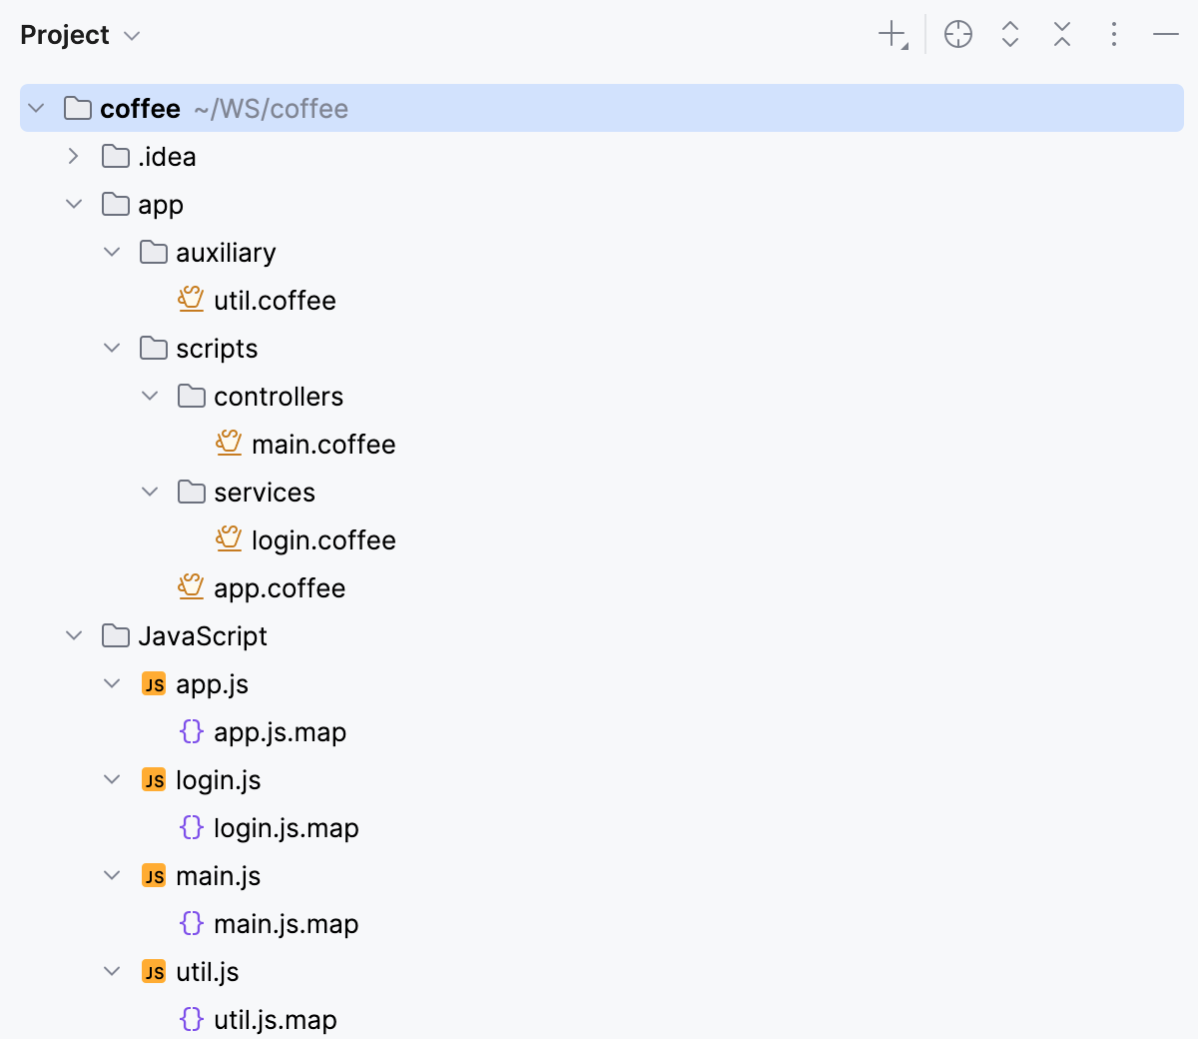
Task: Collapse the login.js node
Action: point(112,779)
